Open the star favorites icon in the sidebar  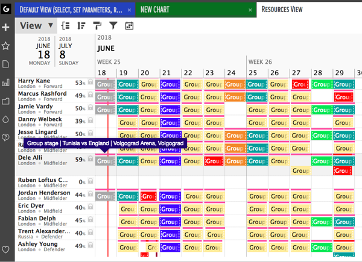[x=5, y=46]
